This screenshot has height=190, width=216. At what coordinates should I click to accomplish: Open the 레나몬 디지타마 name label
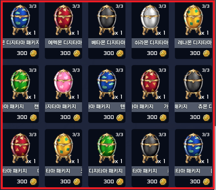193,43
